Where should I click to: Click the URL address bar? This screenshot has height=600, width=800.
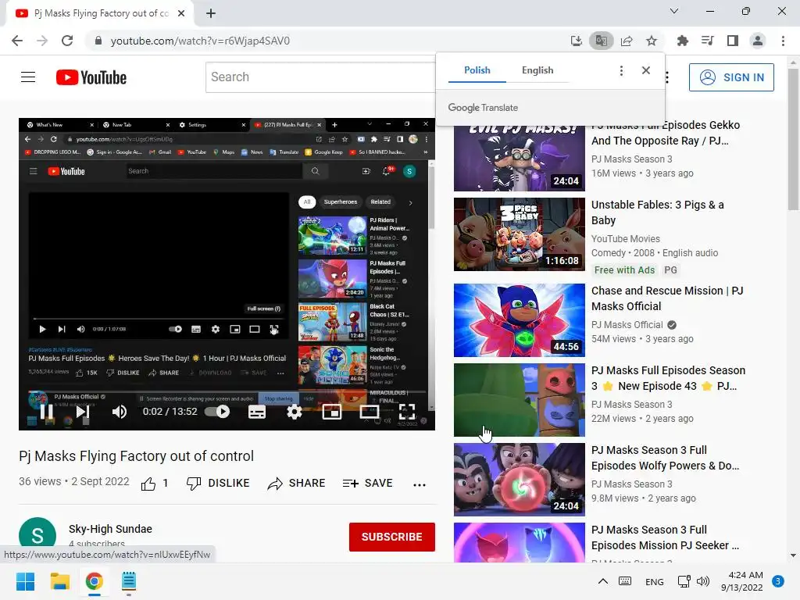(327, 41)
